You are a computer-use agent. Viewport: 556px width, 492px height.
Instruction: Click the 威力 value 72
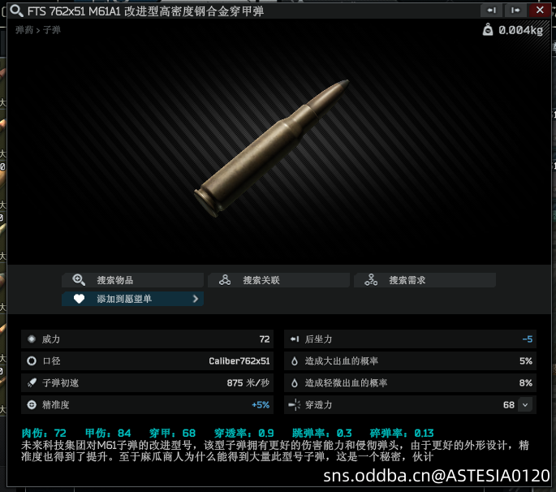[265, 339]
